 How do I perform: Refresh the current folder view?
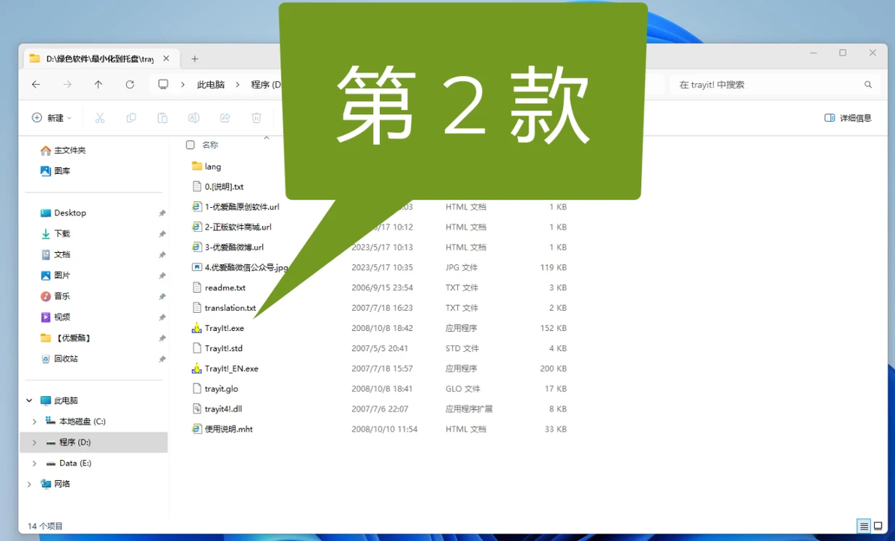pos(130,85)
